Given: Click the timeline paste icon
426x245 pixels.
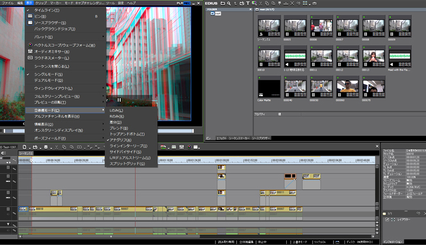Looking at the screenshot, I should click(72, 147).
